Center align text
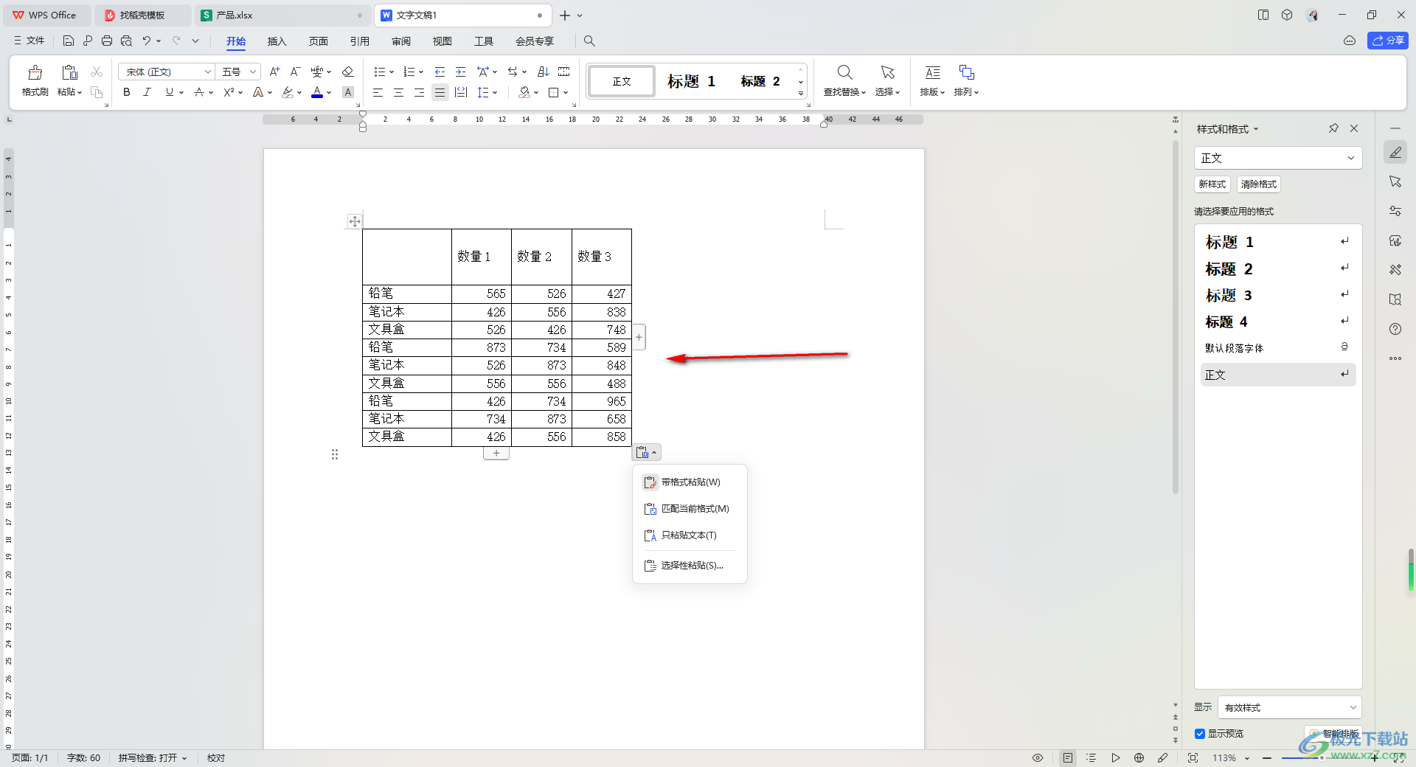 pyautogui.click(x=398, y=92)
